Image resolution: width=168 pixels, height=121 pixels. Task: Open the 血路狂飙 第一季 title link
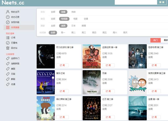tap(110, 47)
